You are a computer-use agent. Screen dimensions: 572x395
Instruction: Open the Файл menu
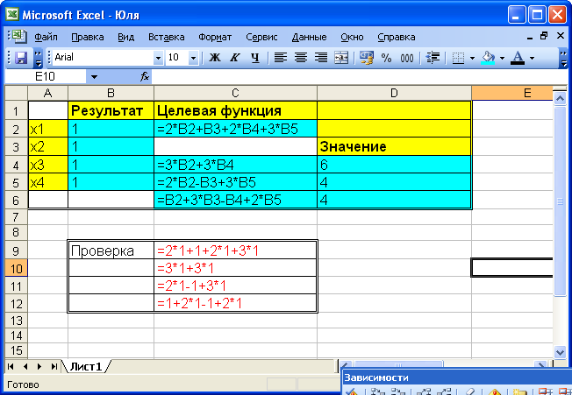click(46, 37)
